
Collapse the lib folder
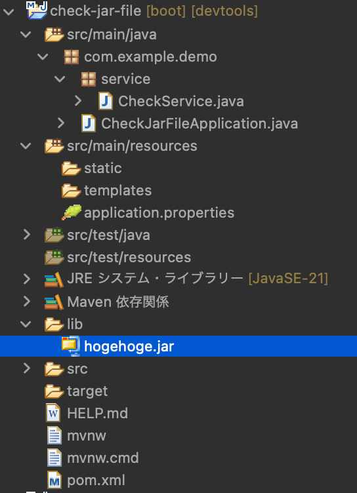coord(26,324)
